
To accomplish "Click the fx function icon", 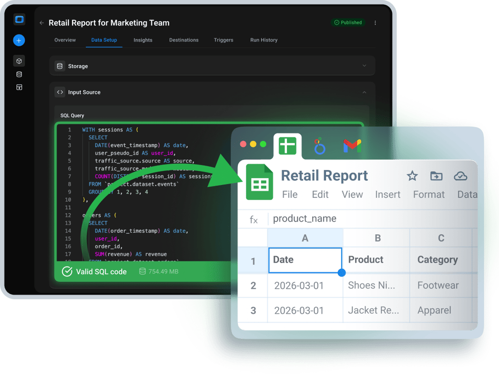I will (253, 220).
